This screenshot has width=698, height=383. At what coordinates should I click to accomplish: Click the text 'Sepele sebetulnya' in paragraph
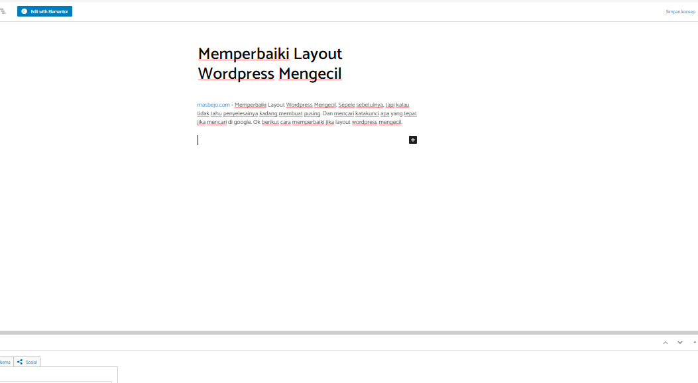pyautogui.click(x=361, y=105)
